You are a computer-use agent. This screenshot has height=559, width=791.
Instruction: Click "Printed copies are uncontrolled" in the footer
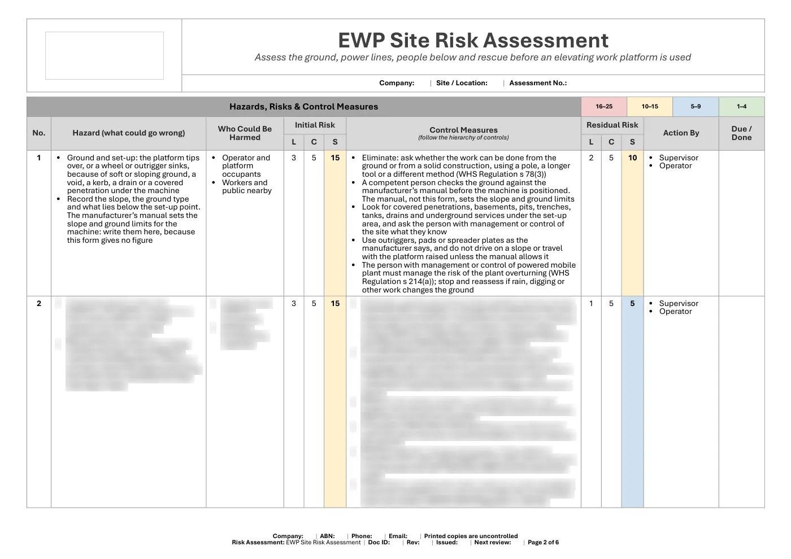click(471, 536)
